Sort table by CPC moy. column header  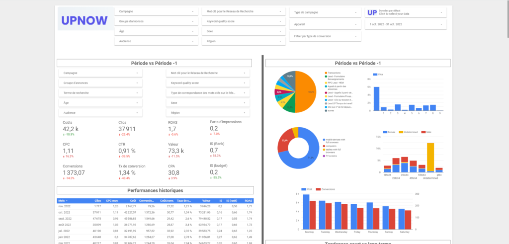click(x=112, y=201)
